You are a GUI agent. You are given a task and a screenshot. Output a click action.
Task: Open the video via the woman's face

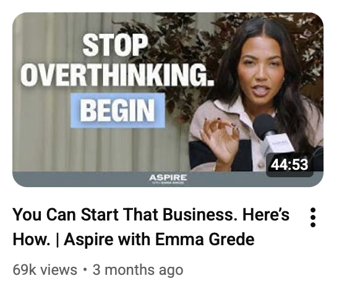262,72
